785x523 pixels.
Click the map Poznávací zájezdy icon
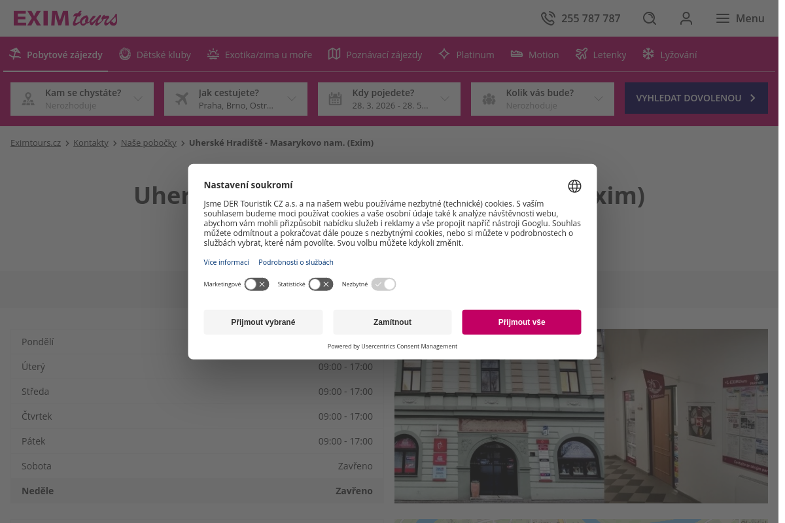334,54
